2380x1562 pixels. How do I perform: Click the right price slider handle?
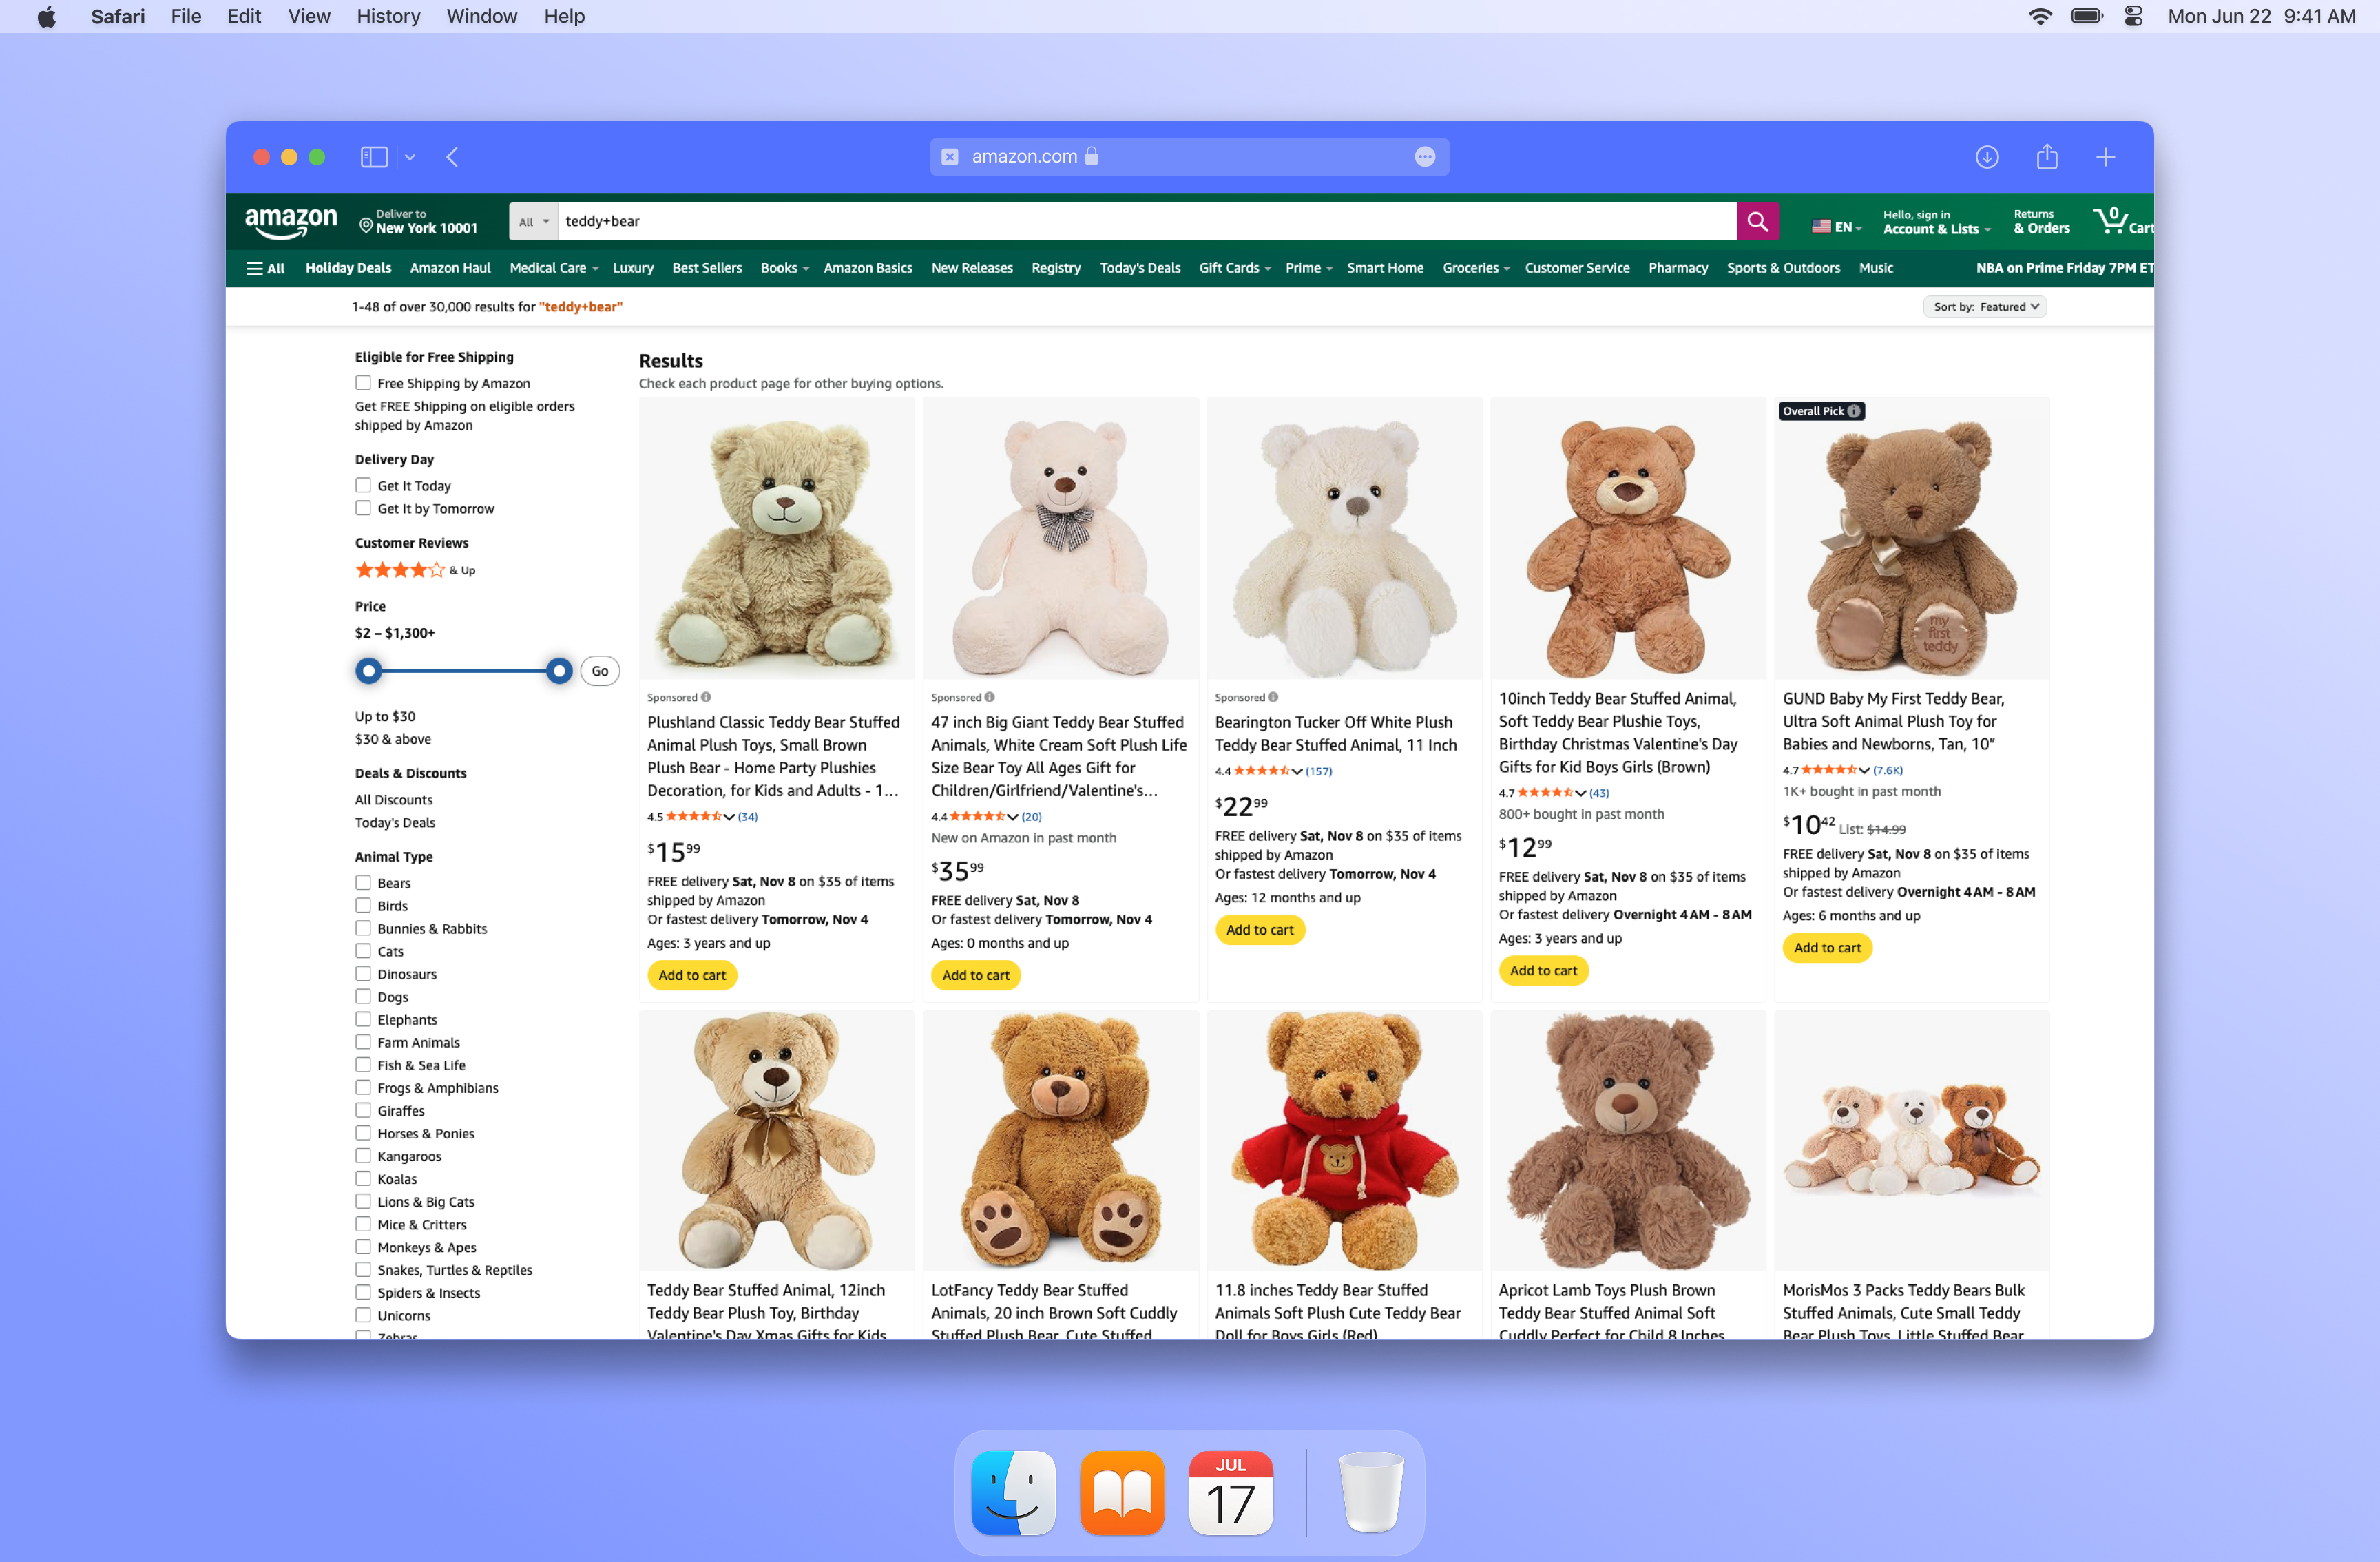pos(559,671)
